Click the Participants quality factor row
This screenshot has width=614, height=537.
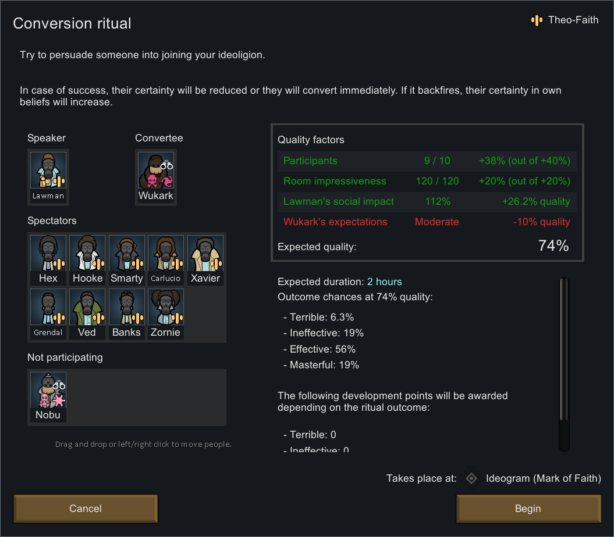coord(427,161)
